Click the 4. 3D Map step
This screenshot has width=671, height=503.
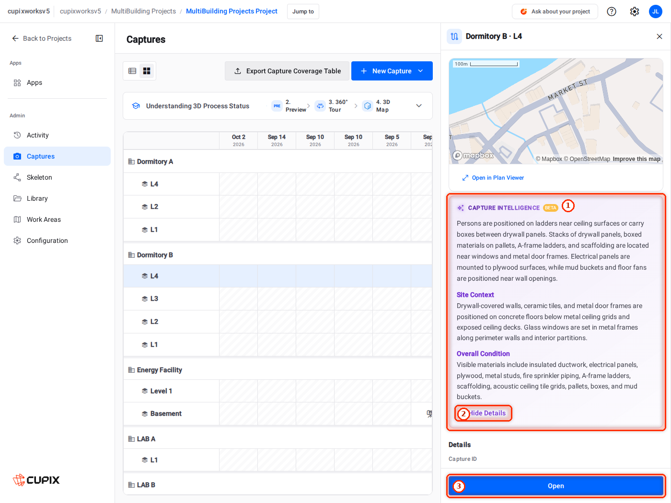[377, 106]
